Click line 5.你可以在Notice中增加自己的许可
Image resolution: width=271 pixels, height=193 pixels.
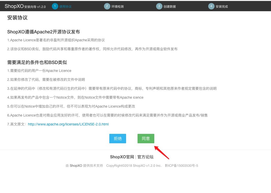[71, 107]
